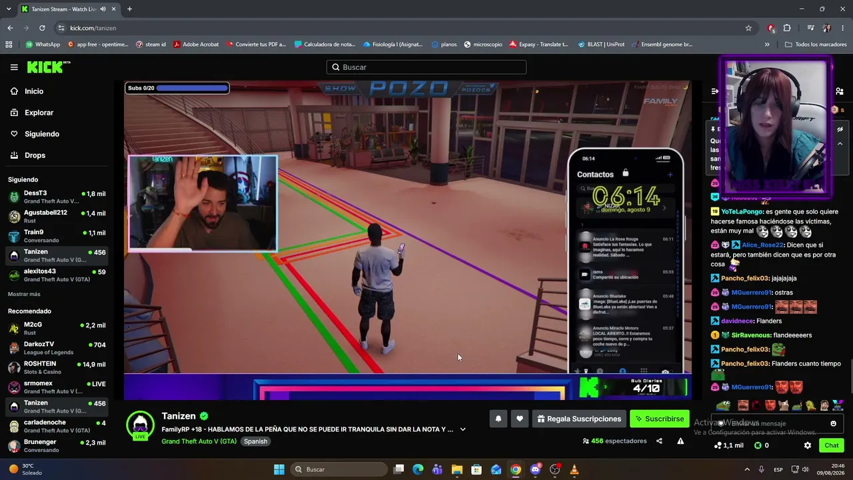
Task: Show more bookmarks chevron
Action: [767, 45]
